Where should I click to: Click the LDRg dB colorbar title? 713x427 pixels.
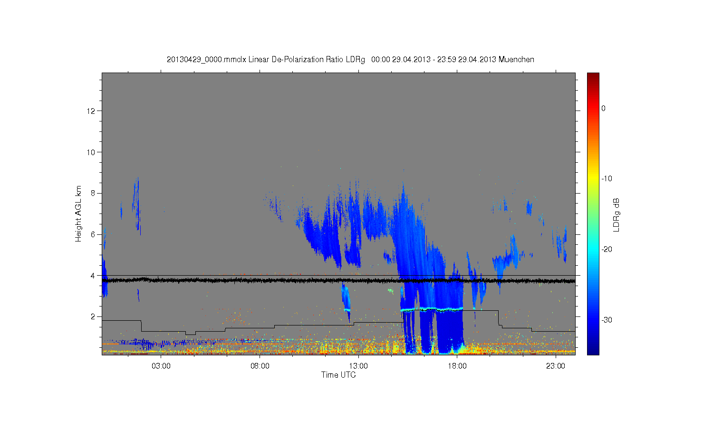point(617,214)
